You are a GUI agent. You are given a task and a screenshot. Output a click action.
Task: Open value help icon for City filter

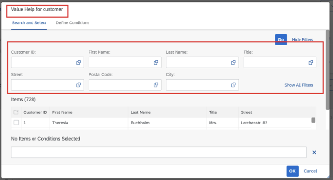(233, 85)
